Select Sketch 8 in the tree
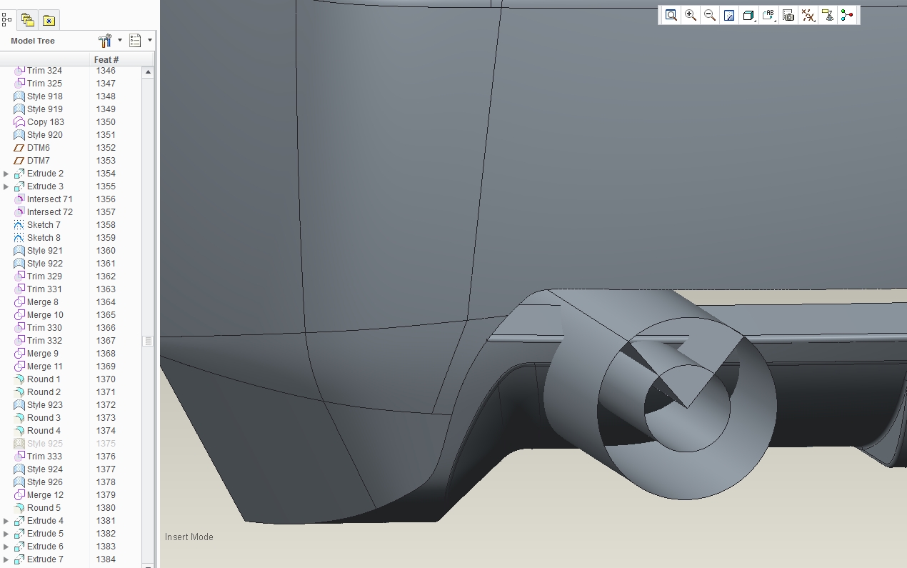Screen dimensions: 907x568 (44, 238)
